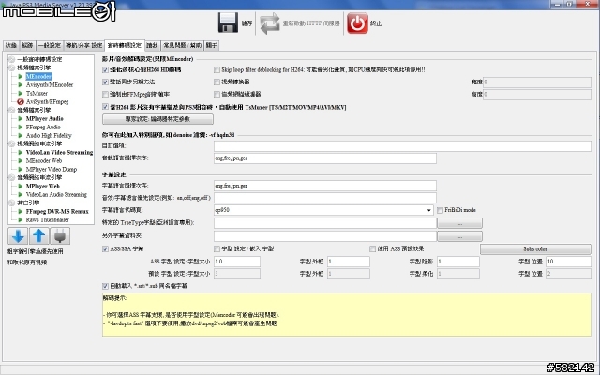
Task: Click the green arrow icon beside MPlayer Video Dump
Action: pos(21,169)
